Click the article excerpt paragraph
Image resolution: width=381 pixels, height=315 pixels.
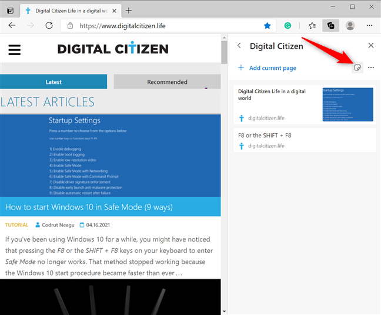[x=109, y=256]
